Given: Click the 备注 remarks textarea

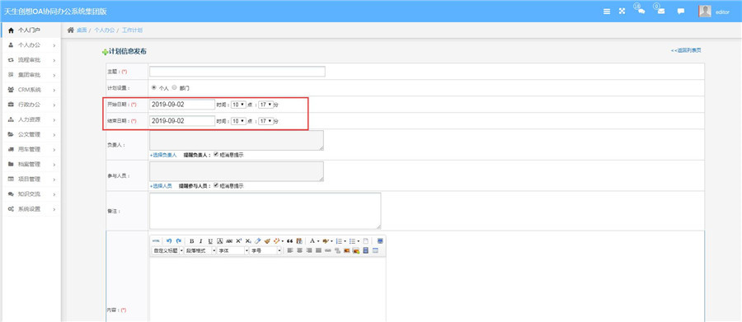Looking at the screenshot, I should coord(265,210).
